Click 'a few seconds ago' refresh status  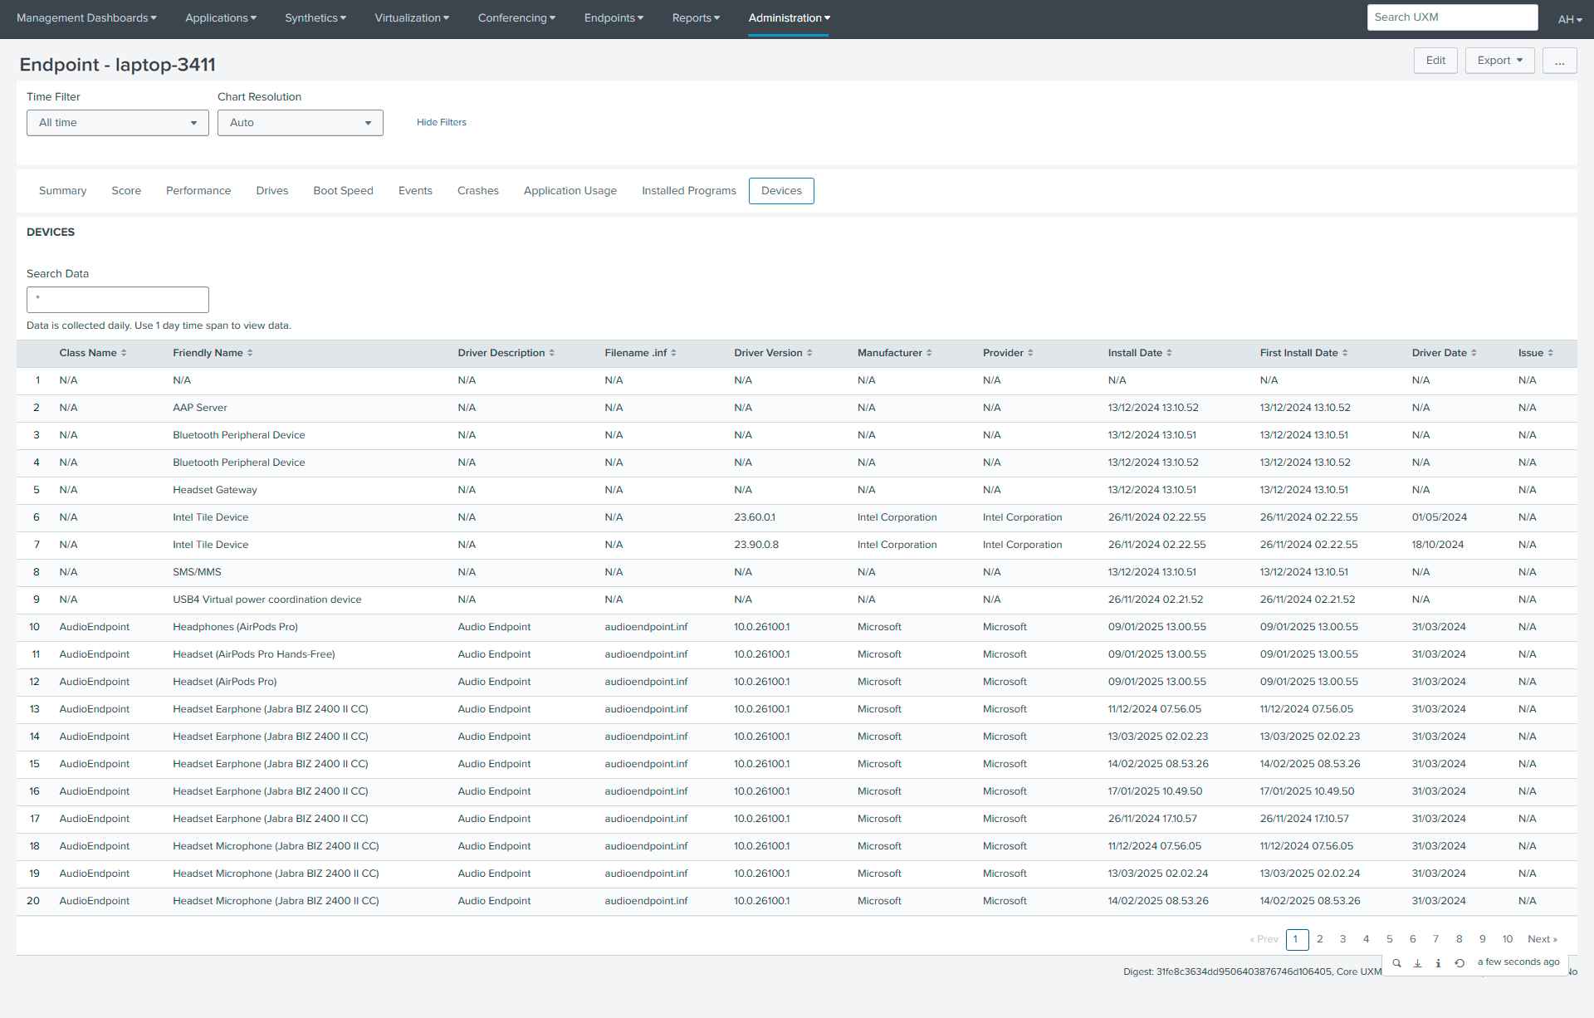[x=1518, y=962]
